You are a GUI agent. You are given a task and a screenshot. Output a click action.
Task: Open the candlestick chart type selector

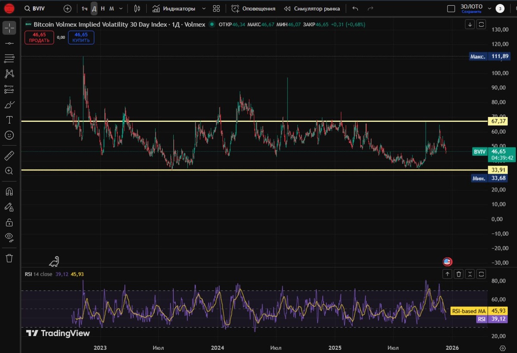tap(137, 9)
